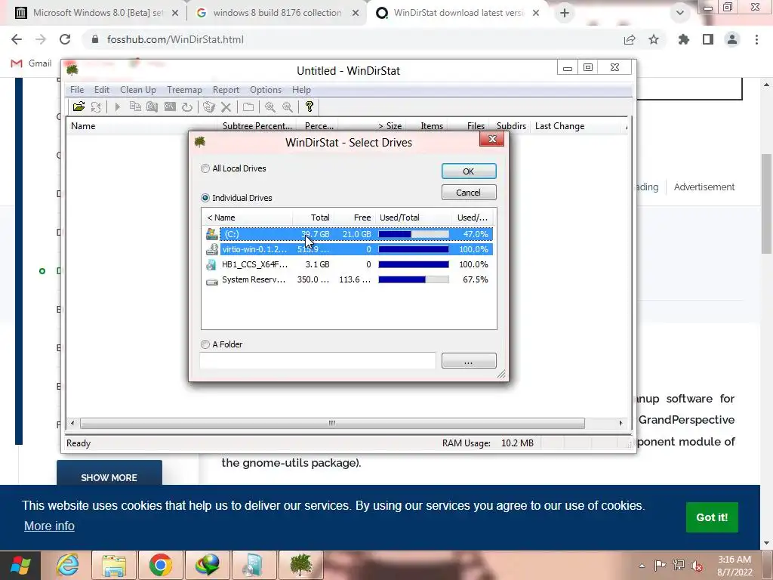
Task: Switch to the windows 8 build 8176 tab
Action: click(x=276, y=13)
